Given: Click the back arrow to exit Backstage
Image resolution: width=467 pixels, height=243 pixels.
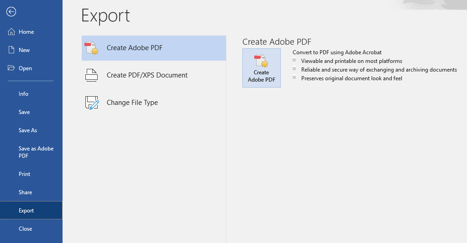Looking at the screenshot, I should pos(11,12).
